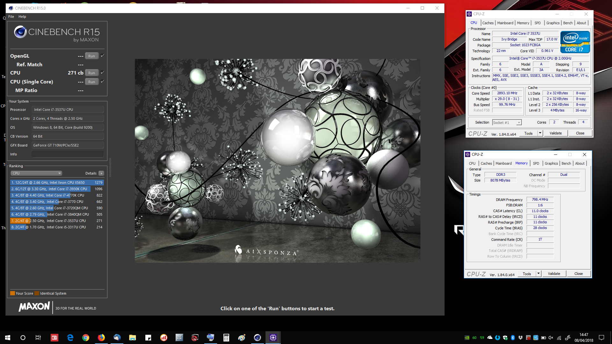The width and height of the screenshot is (612, 344).
Task: Toggle the CPU test checkmark
Action: pos(103,73)
